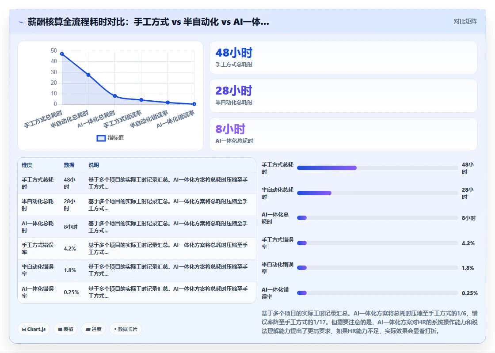Click the 对比矩阵 label in header
495x353 pixels.
click(465, 22)
